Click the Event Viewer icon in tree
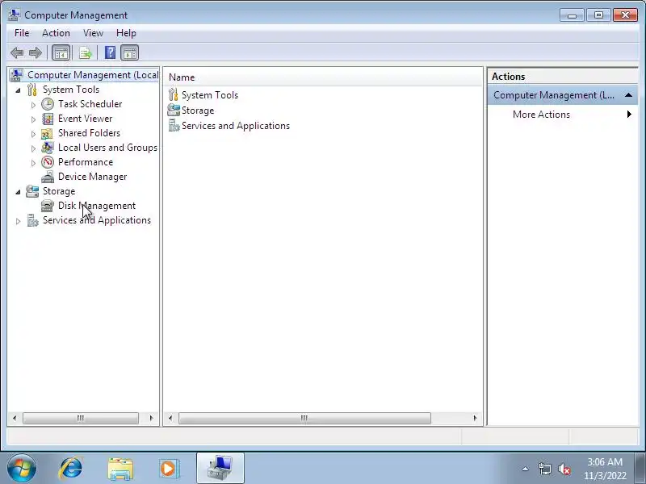 (x=48, y=119)
